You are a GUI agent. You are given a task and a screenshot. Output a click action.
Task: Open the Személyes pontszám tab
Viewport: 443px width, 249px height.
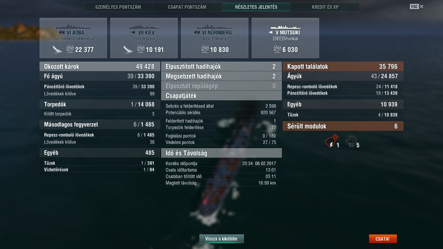[x=118, y=7]
